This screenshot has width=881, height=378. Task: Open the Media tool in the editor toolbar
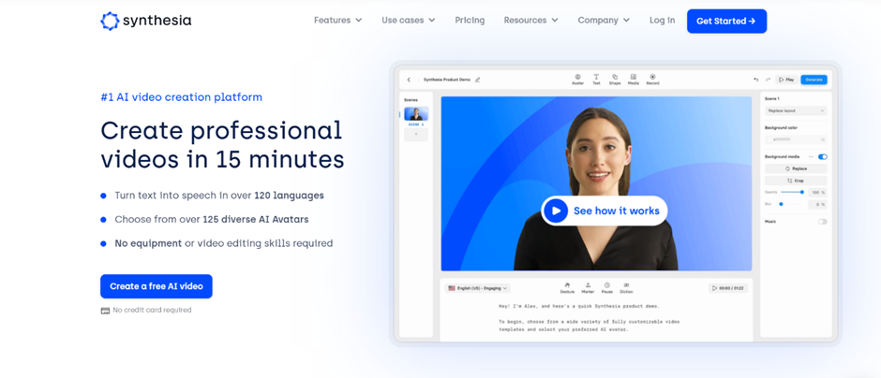click(x=634, y=80)
